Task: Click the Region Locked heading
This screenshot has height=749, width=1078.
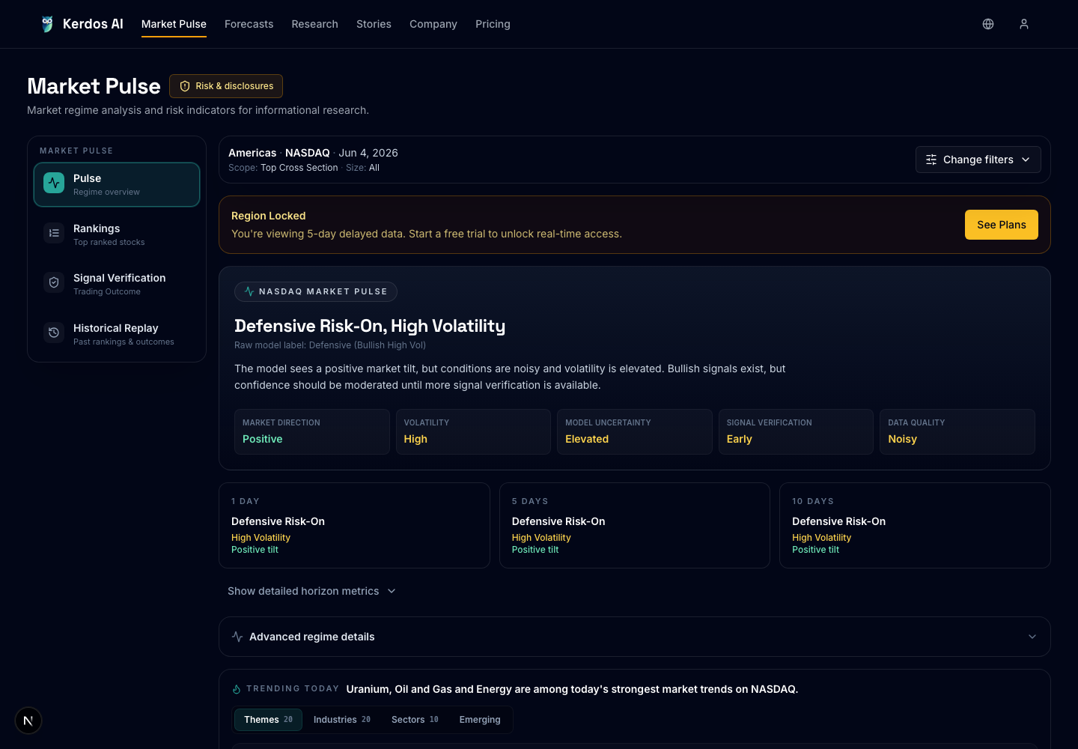Action: 268,216
